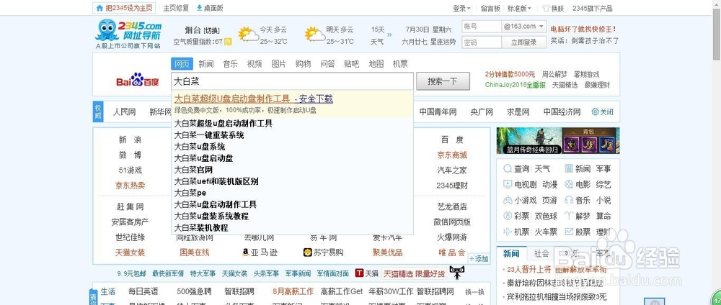Click the red Tmall T icon
The height and width of the screenshot is (305, 721).
[x=359, y=273]
